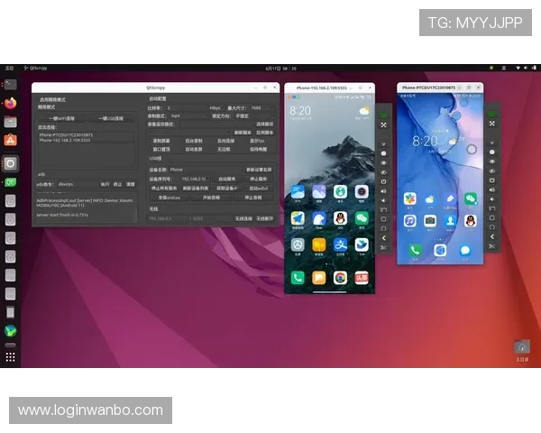541x433 pixels.
Task: Click touch-dot icon on Phone-192.168.2.109:5555 toolbar
Action: point(383,153)
